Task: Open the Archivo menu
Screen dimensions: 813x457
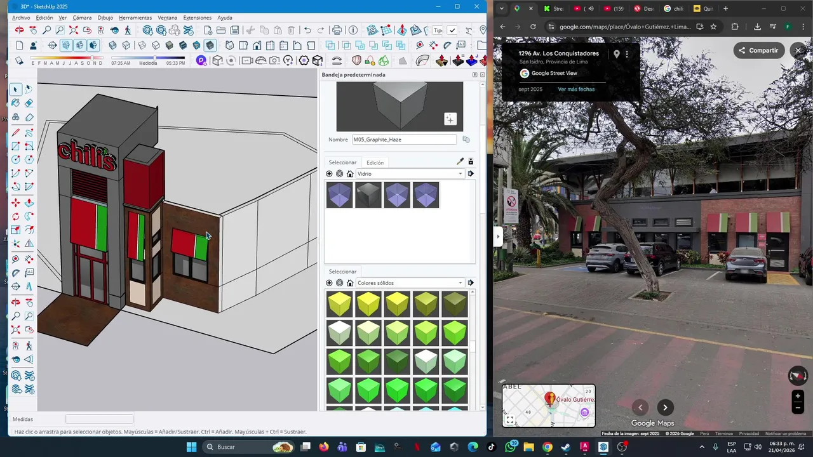Action: click(x=21, y=18)
